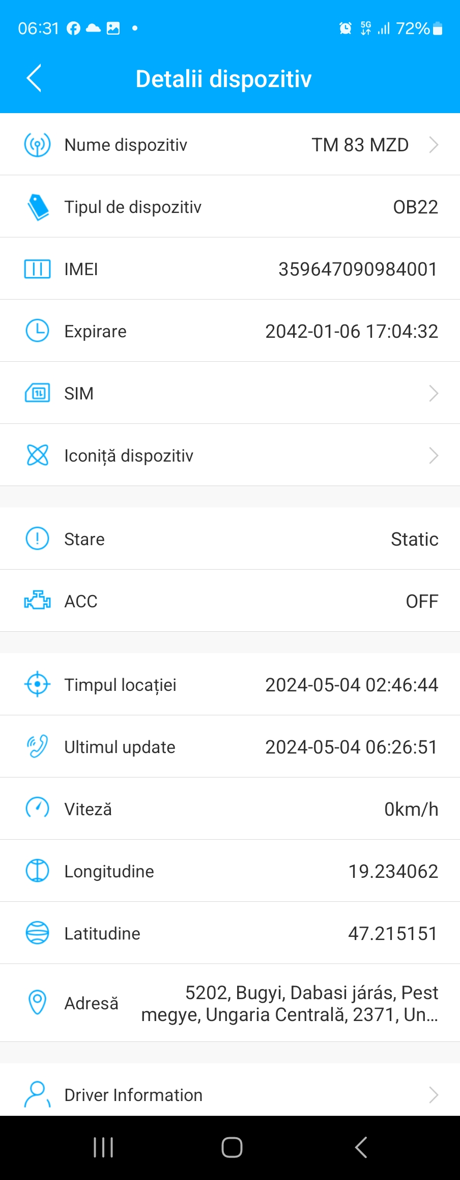Open the Iconiță dispozitiv row
Screen dimensions: 460x1180
pos(230,455)
